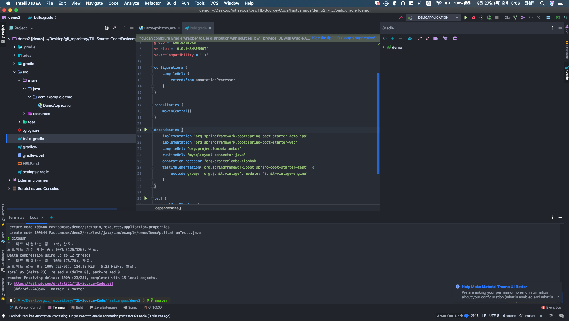Click 'Ok, apply suggestion!' link
Screen dimensions: 569x321
[356, 38]
